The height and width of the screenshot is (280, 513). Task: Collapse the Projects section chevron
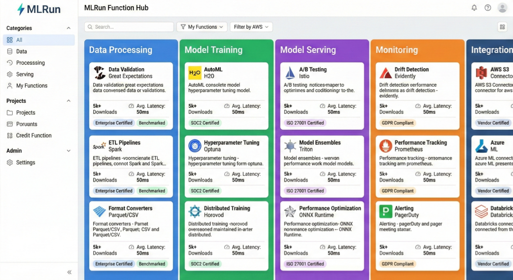(69, 101)
